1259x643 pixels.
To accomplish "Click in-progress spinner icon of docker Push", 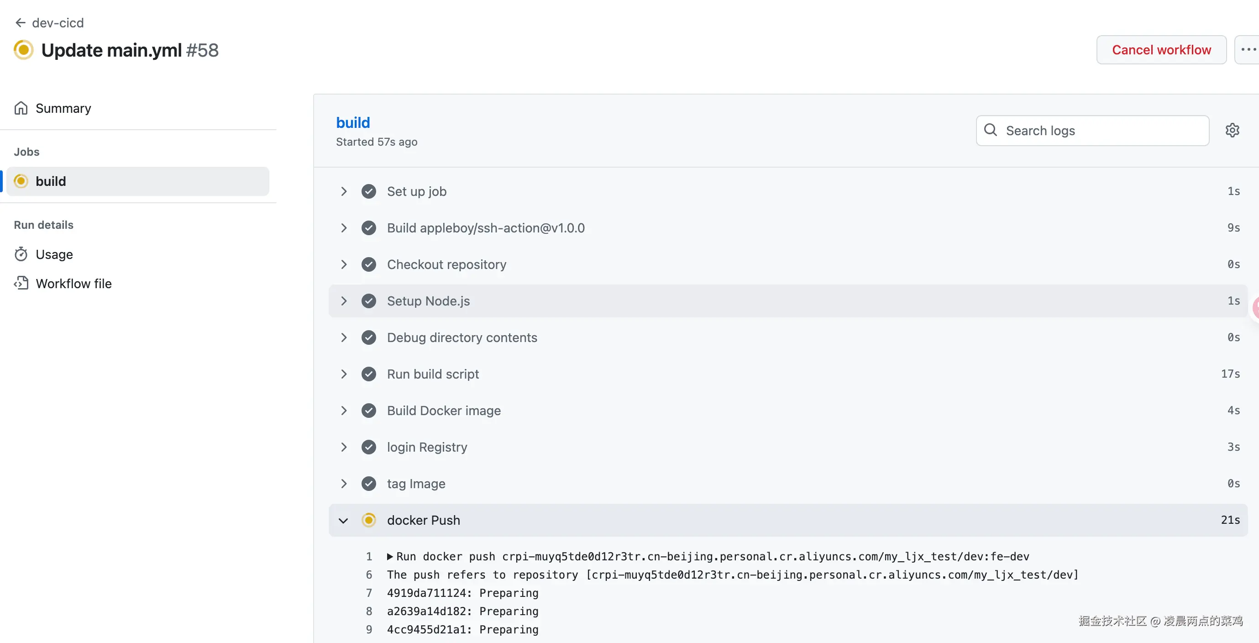I will (369, 520).
